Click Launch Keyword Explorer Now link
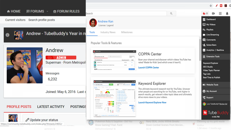The width and height of the screenshot is (231, 130). tap(152, 103)
